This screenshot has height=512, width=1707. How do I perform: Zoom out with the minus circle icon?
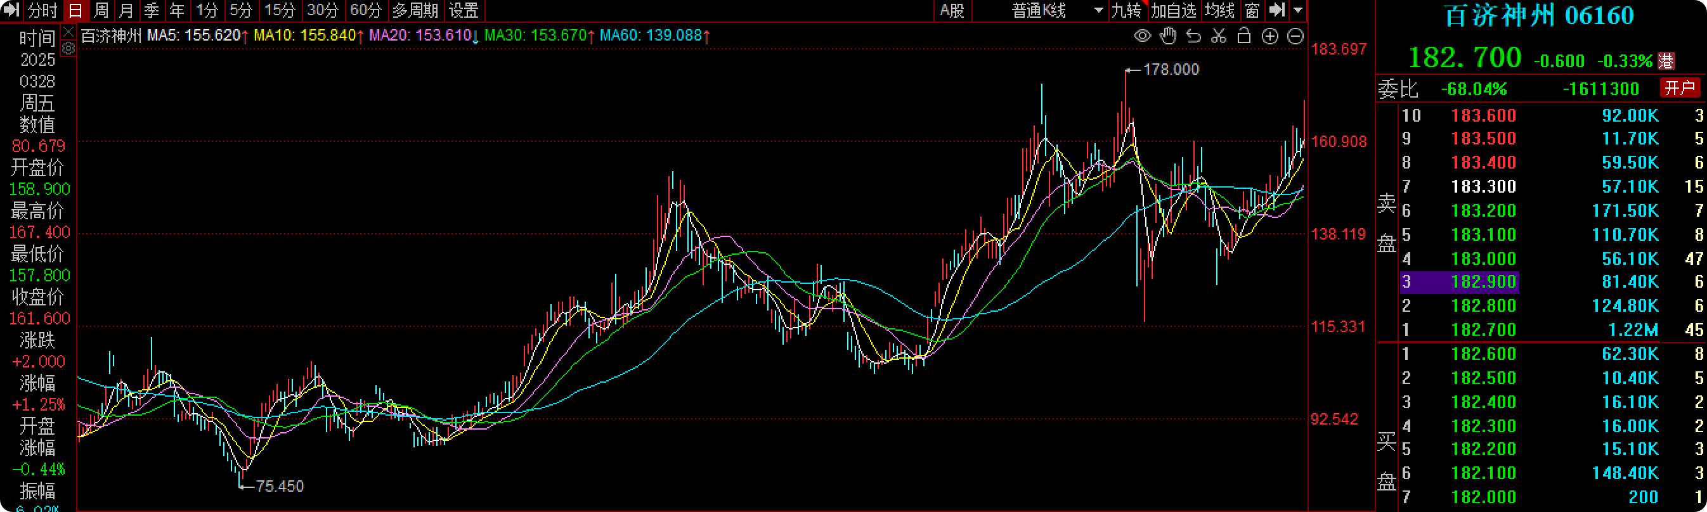pyautogui.click(x=1295, y=36)
